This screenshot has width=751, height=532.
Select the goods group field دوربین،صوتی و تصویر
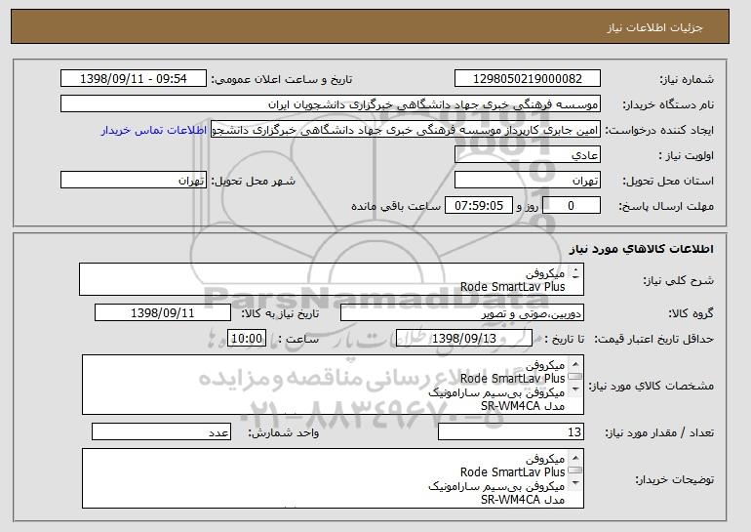[x=462, y=313]
